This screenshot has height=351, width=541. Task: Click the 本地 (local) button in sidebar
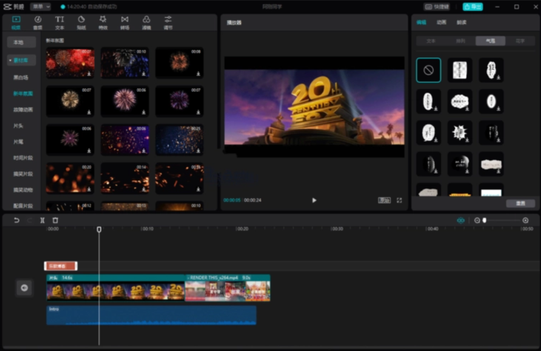coord(21,42)
